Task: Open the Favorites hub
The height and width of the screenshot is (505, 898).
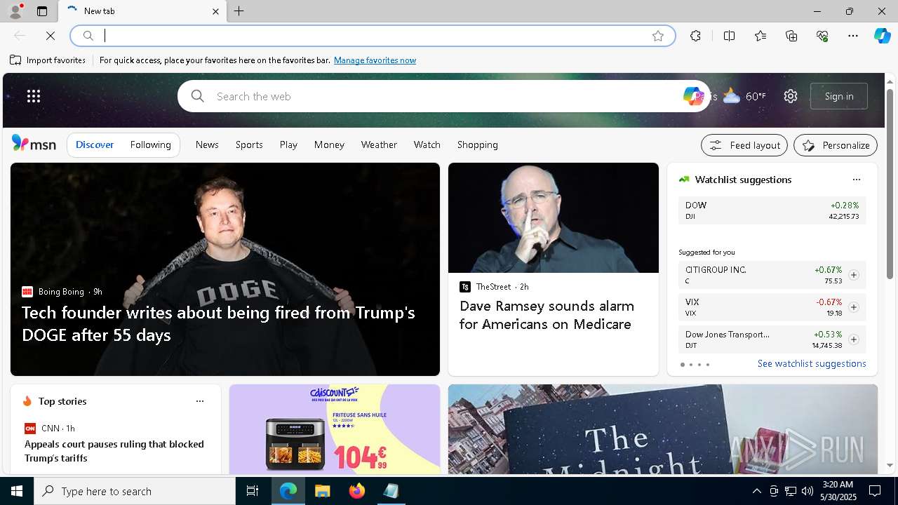Action: tap(760, 36)
